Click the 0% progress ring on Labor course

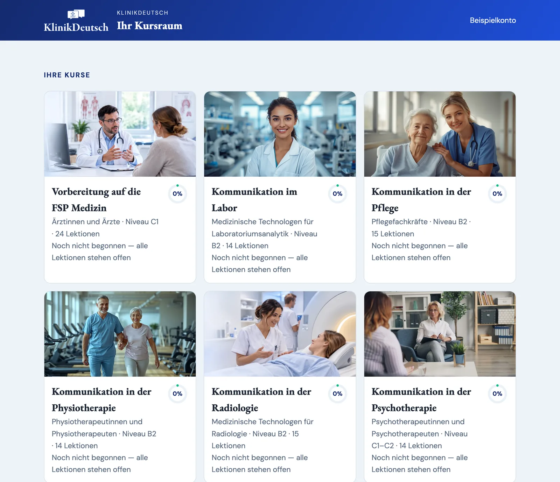click(x=337, y=194)
